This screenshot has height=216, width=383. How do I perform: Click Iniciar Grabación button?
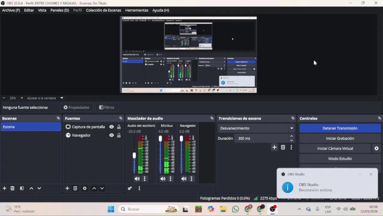(x=340, y=138)
